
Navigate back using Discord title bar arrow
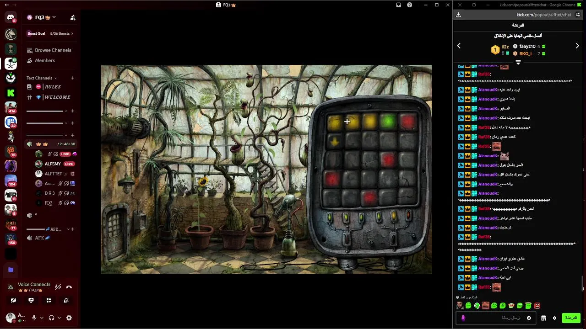[6, 5]
